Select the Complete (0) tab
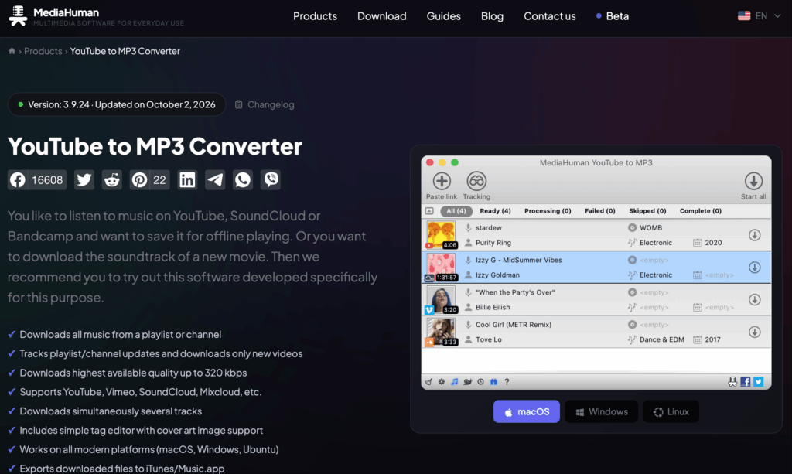792x474 pixels. pos(701,211)
